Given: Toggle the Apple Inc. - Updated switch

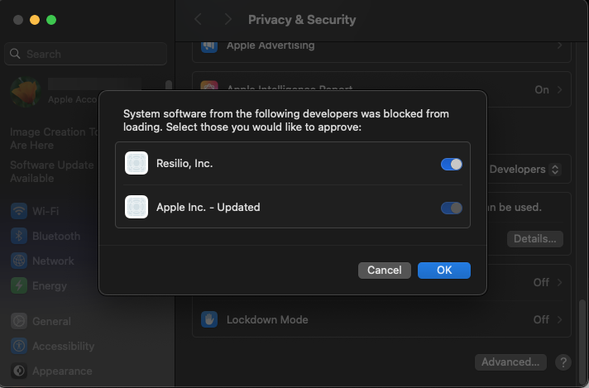Looking at the screenshot, I should coord(452,207).
